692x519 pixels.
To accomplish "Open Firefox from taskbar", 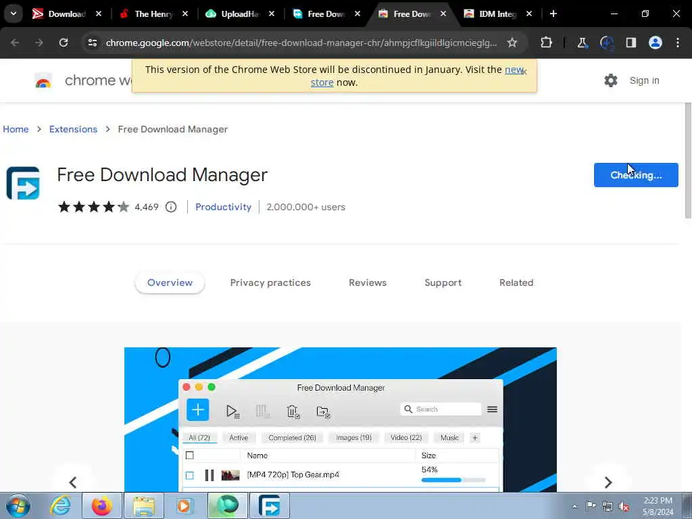I will pos(102,505).
